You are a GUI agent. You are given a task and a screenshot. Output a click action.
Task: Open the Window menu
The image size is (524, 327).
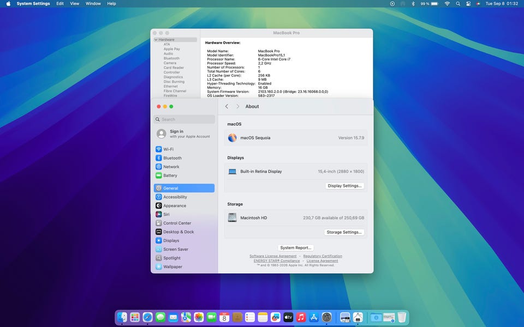point(93,4)
